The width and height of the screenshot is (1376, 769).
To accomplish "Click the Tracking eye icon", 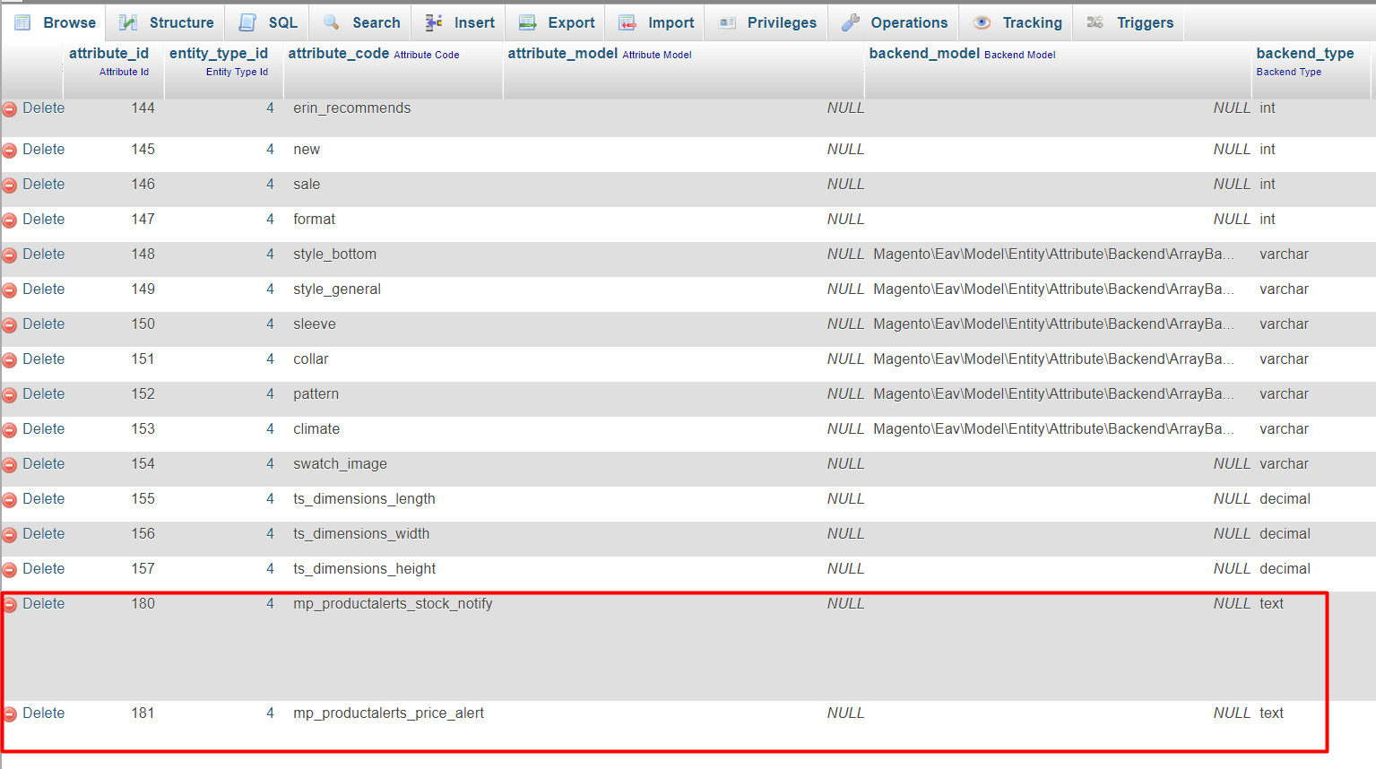I will [x=982, y=22].
